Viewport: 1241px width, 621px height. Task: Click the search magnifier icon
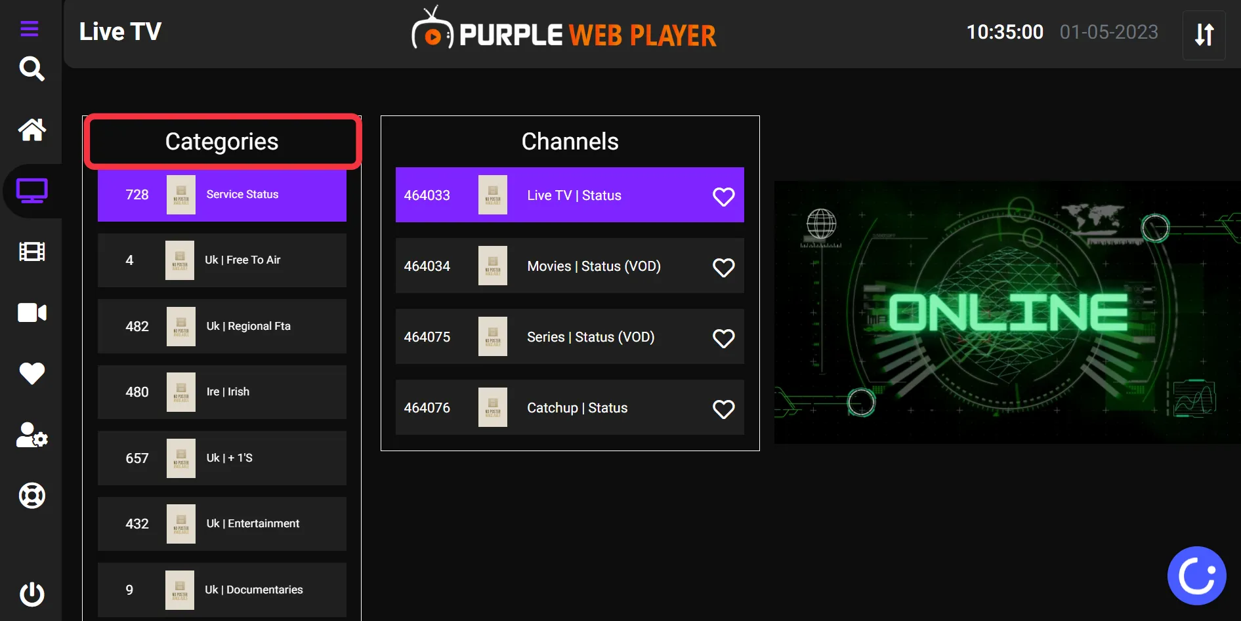coord(32,69)
